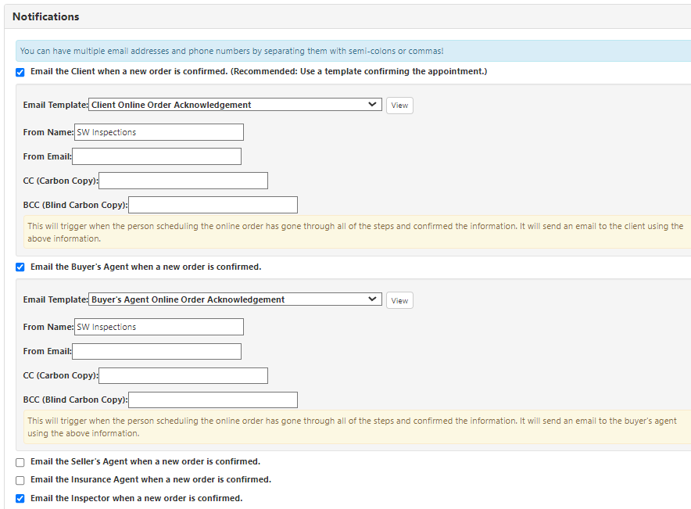
Task: Open Client Online Order Acknowledgement template dropdown
Action: coord(235,105)
